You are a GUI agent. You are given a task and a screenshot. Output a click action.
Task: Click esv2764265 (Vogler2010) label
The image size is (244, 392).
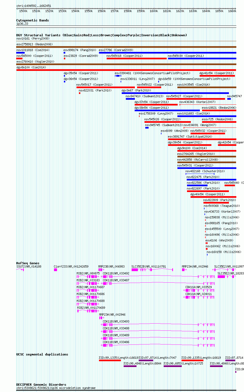196,154
